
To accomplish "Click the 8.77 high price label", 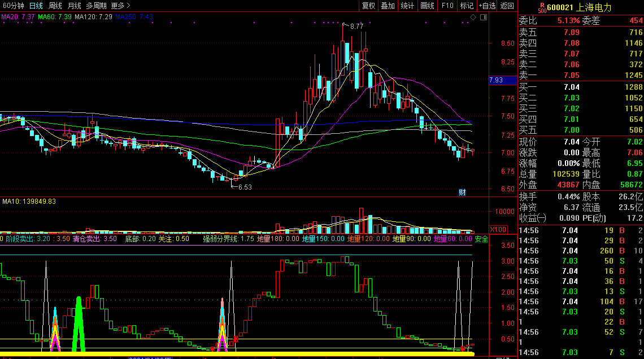I will tap(356, 27).
